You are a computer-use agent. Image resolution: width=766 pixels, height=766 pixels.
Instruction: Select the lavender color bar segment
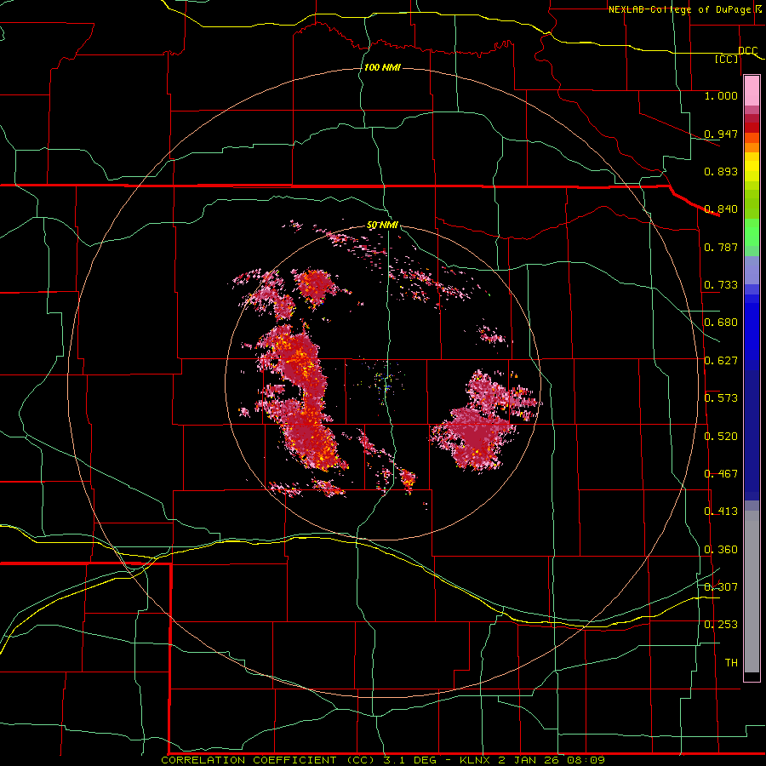point(752,270)
